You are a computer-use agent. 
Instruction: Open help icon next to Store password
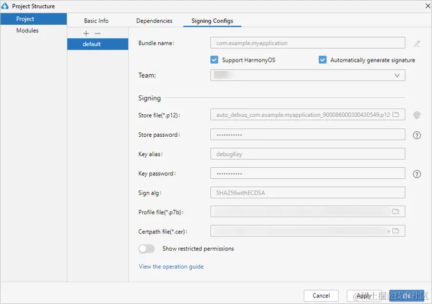point(417,135)
